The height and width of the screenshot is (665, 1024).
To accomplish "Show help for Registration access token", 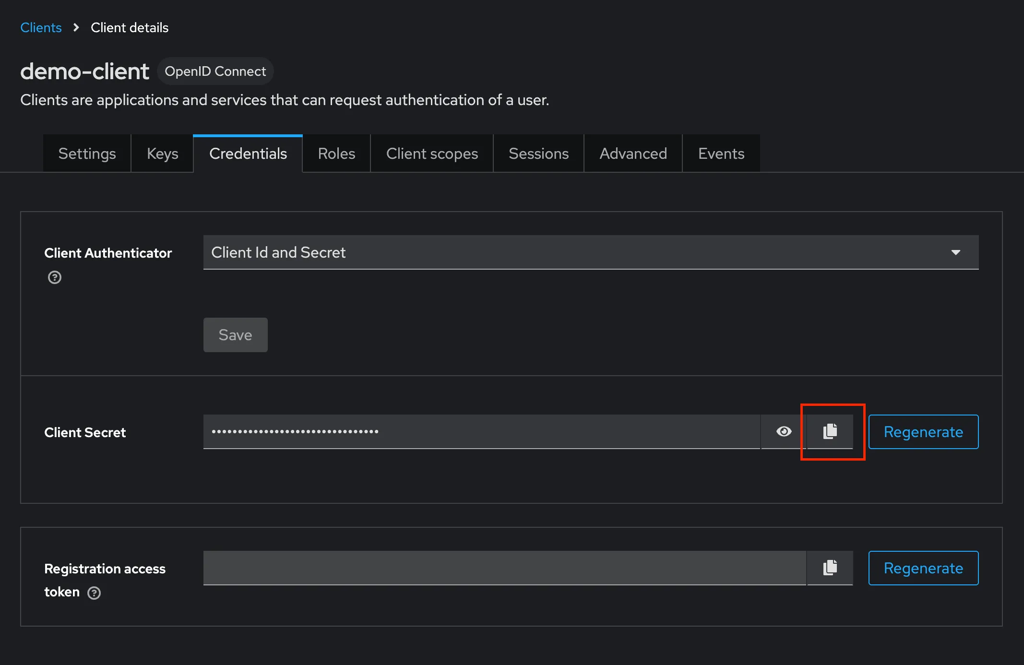I will [94, 593].
